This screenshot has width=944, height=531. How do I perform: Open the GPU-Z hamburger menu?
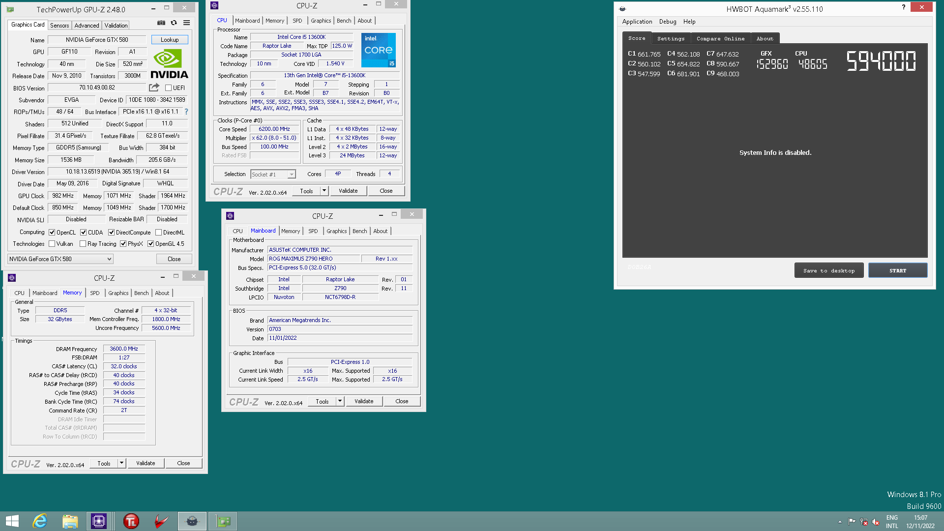tap(187, 23)
